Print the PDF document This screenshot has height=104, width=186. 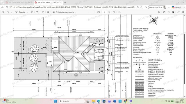click(x=164, y=12)
